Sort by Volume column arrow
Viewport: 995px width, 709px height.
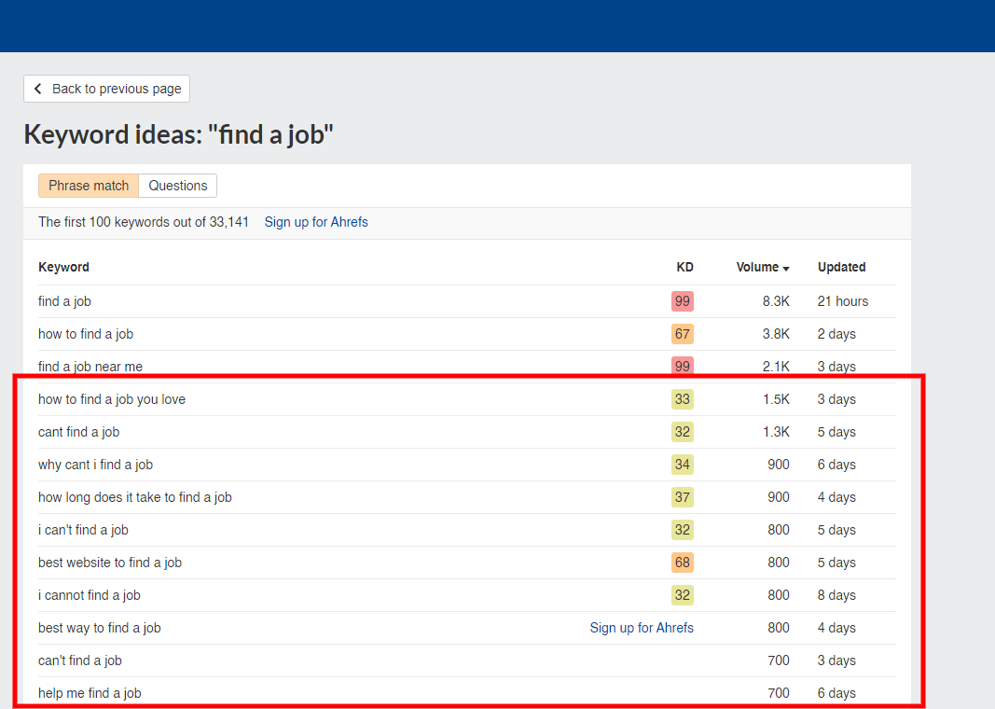[786, 269]
